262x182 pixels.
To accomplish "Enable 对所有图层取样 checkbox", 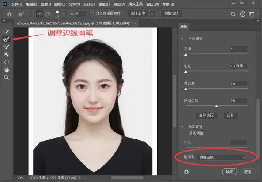I will click(x=92, y=13).
